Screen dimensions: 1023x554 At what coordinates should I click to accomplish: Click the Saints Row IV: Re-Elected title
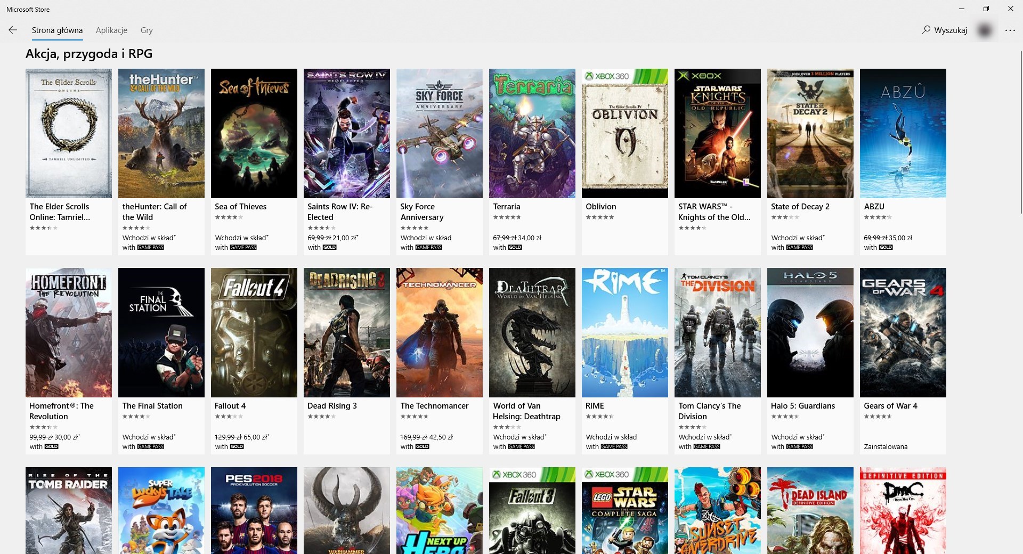[x=340, y=211]
